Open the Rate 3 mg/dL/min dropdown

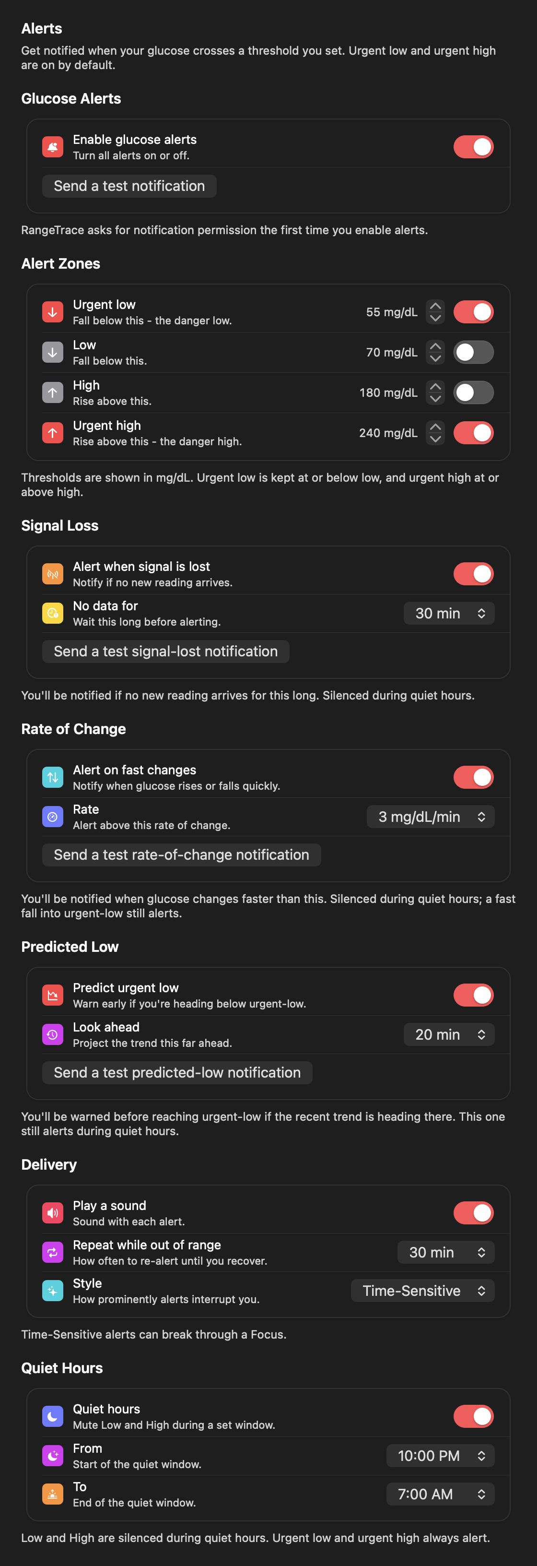click(431, 817)
